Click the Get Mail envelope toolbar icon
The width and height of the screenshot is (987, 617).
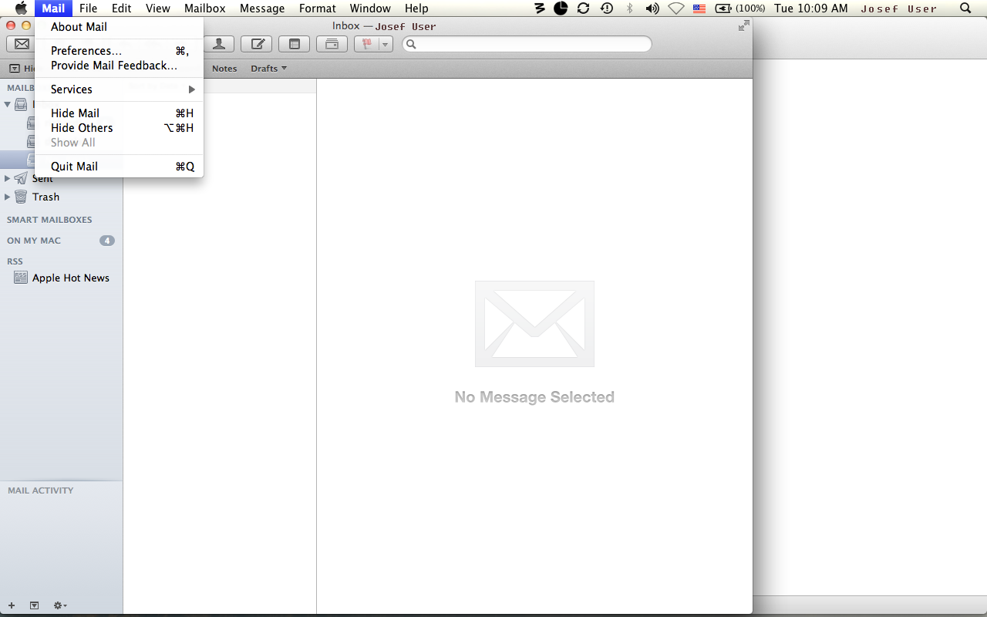22,44
